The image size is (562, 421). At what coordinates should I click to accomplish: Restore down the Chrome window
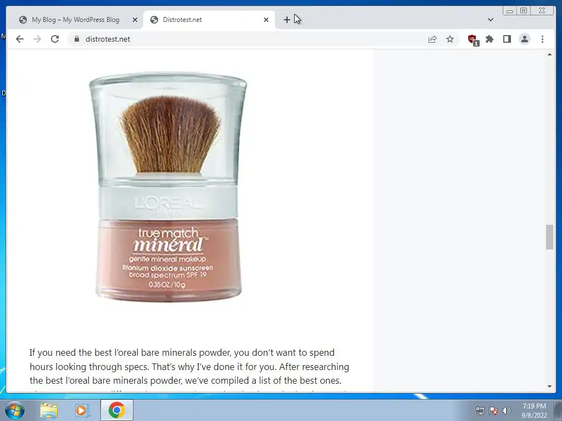524,11
